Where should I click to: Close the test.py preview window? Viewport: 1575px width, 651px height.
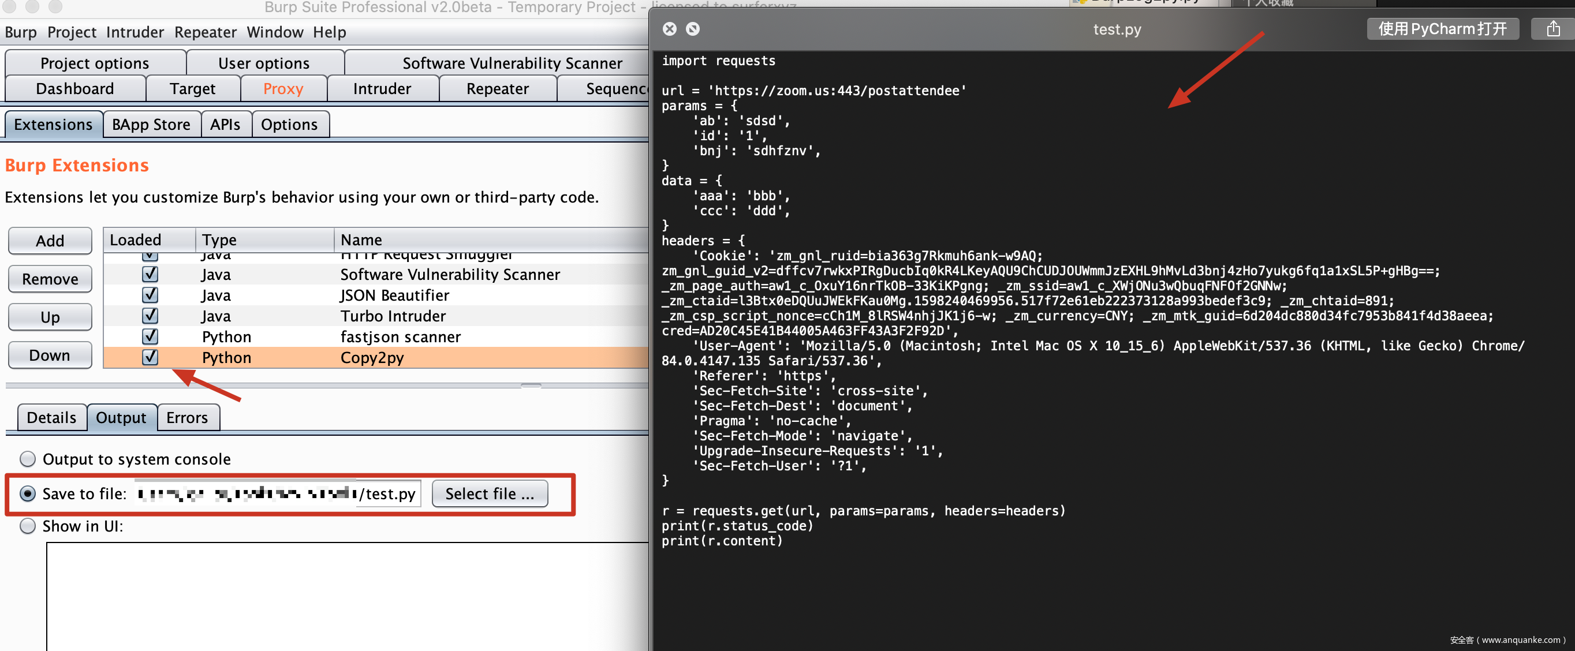(x=670, y=29)
